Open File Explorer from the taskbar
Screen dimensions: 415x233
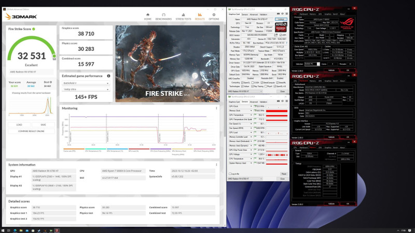point(21,230)
